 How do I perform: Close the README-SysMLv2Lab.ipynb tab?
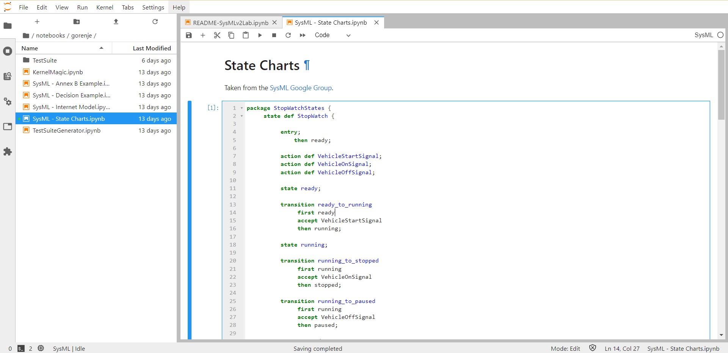tap(275, 23)
